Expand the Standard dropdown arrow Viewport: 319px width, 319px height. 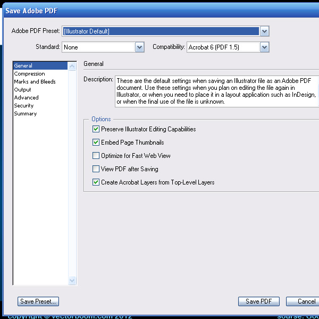(x=139, y=47)
